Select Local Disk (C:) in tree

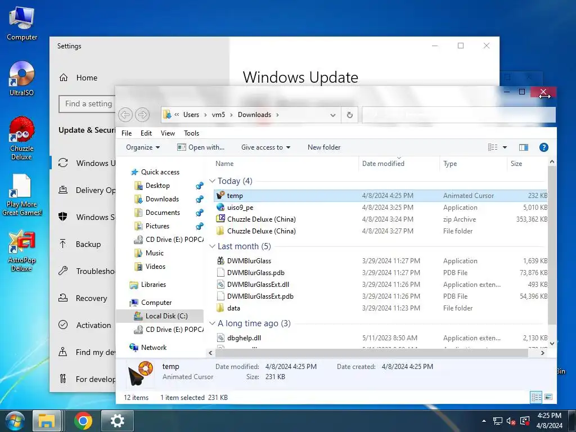pyautogui.click(x=160, y=316)
